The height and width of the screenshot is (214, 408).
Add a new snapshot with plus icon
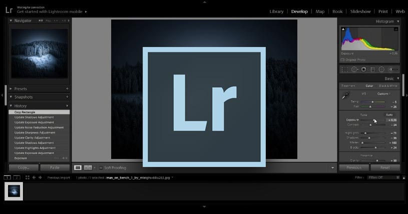click(67, 96)
